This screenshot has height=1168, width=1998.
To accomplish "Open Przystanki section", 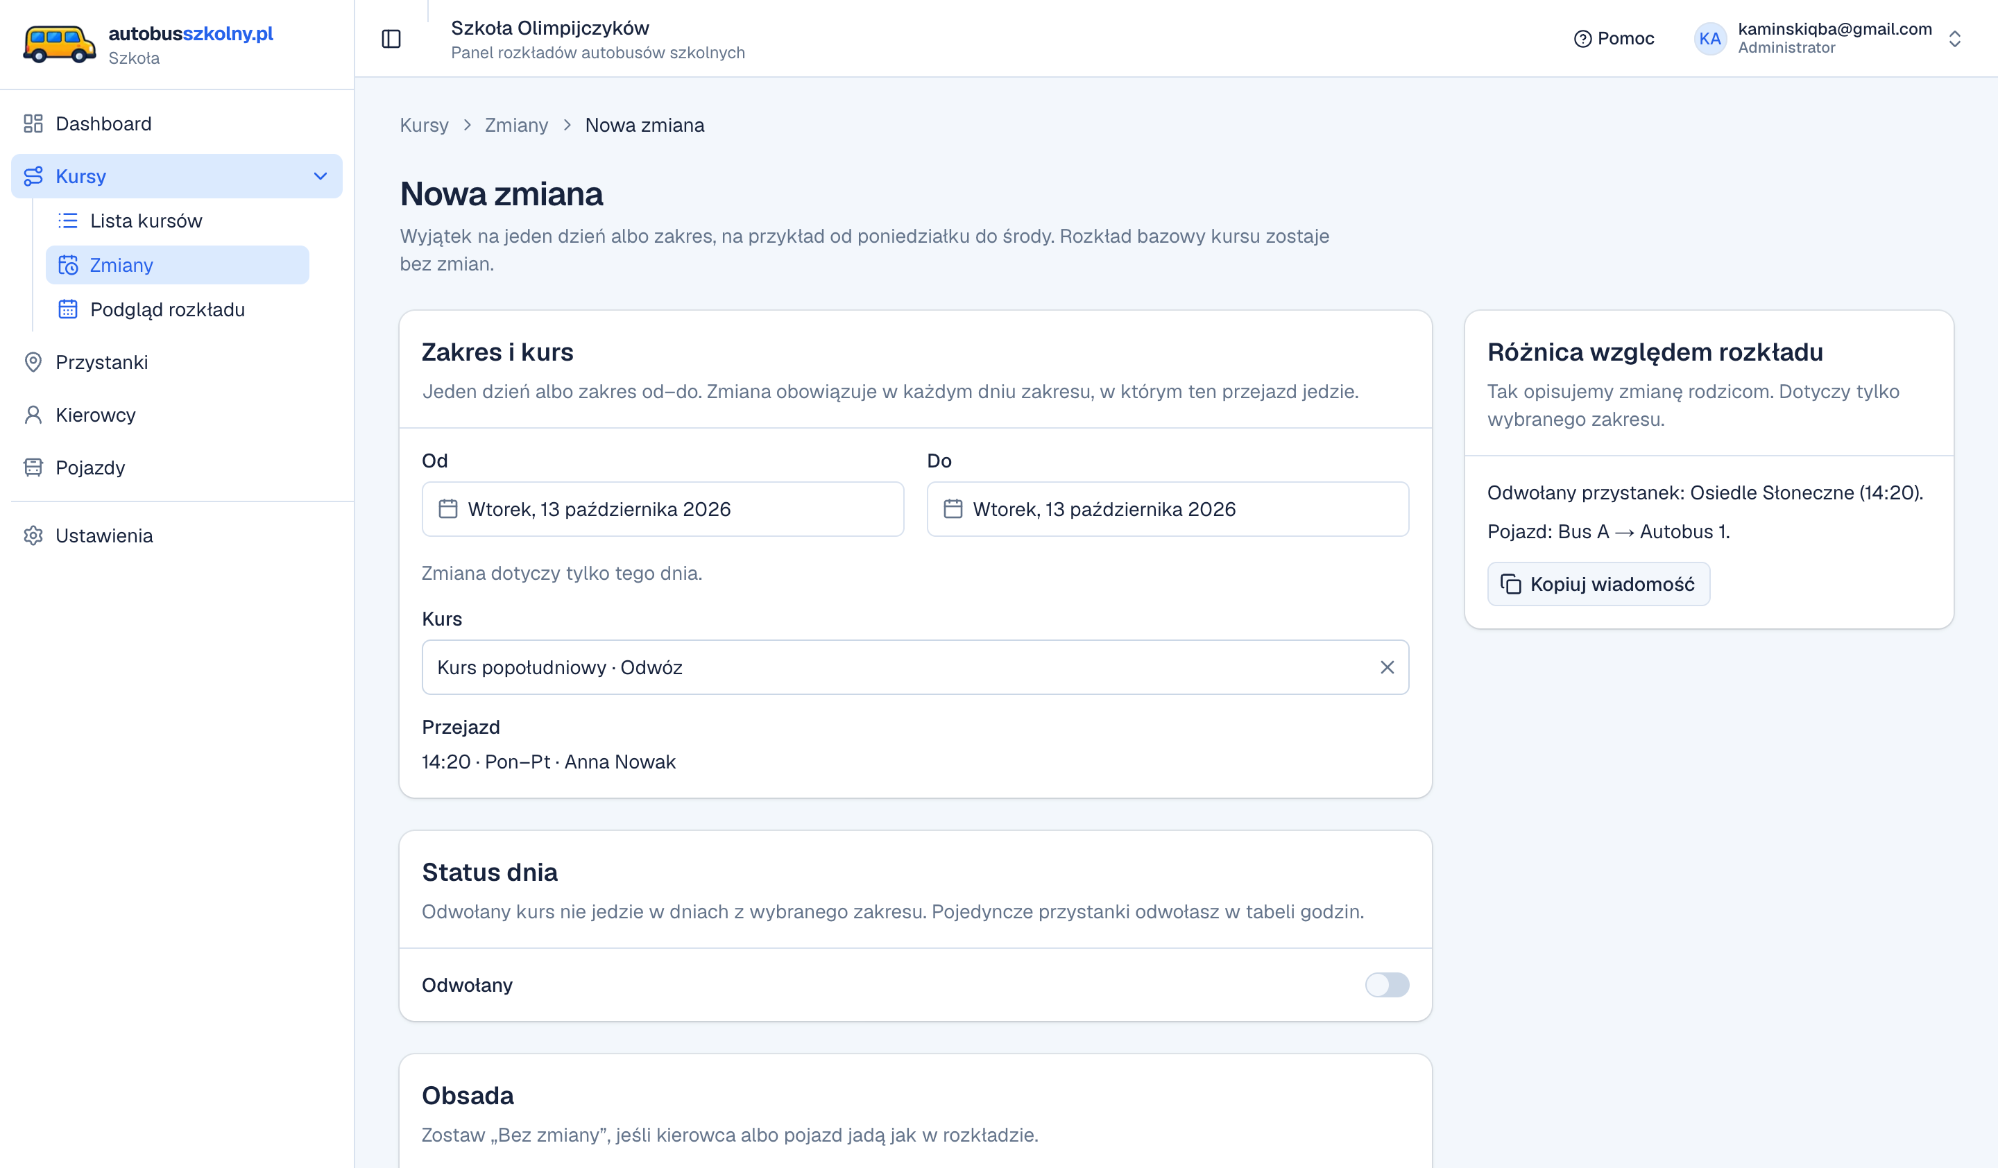I will coord(177,362).
